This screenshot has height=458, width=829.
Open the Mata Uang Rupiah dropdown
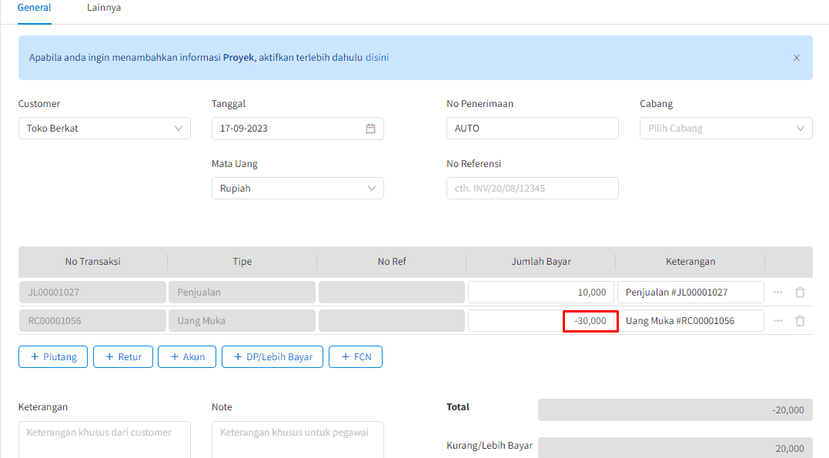(x=297, y=189)
